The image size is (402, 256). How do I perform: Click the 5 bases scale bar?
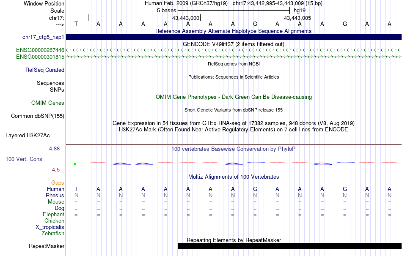234,11
